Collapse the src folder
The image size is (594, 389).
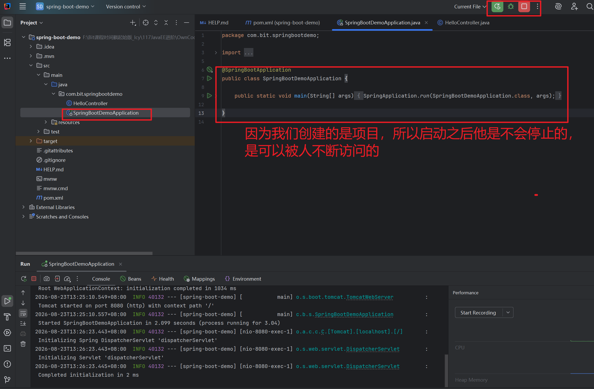coord(31,65)
